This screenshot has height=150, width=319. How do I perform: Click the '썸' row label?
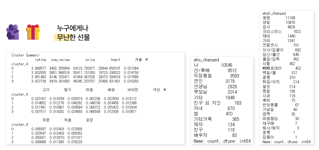click(x=196, y=114)
